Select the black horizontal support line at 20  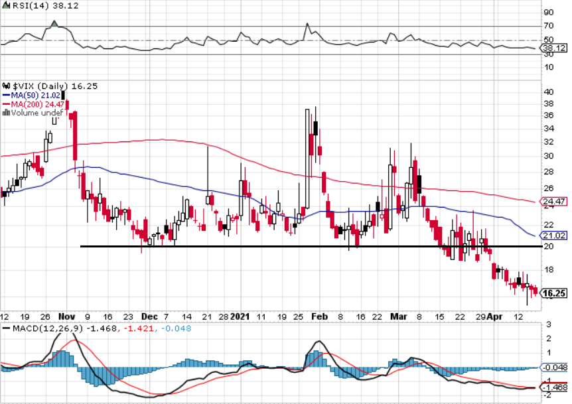coord(311,247)
